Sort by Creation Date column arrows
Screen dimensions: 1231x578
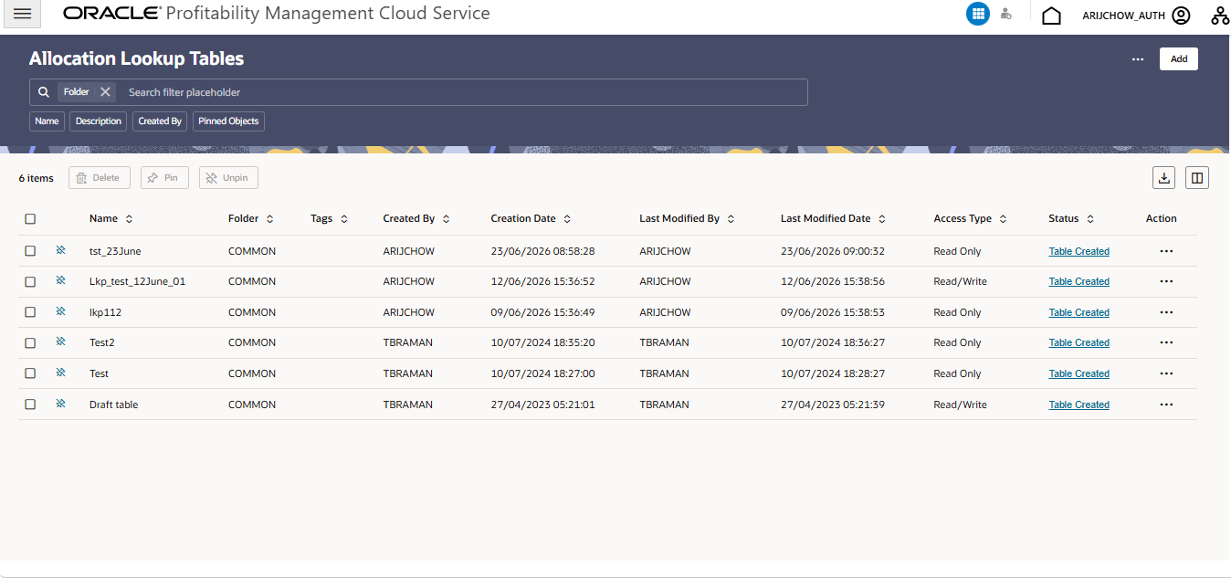pos(567,219)
